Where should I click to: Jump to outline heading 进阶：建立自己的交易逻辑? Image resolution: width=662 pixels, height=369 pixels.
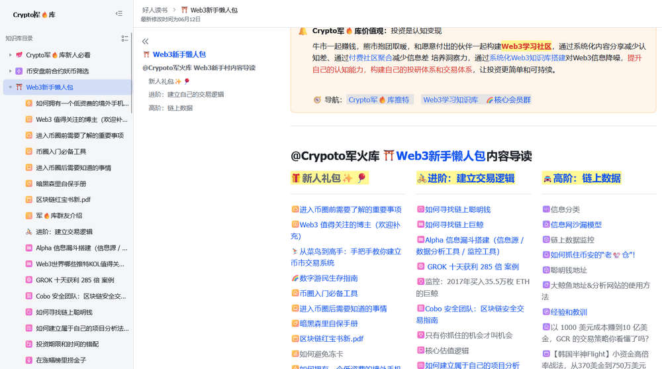click(x=186, y=95)
